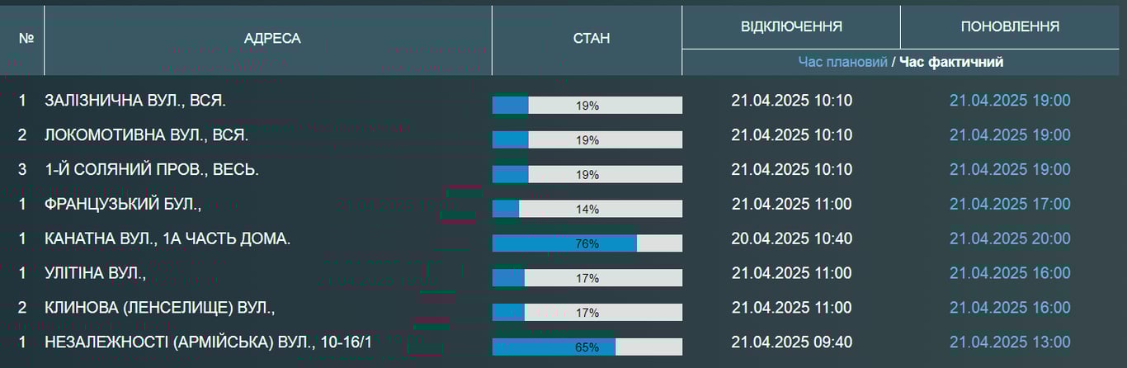1127x368 pixels.
Task: Select the 1-Й СОЛЯНИЙ ПРОВ., ВЕСЬ. address
Action: 152,170
